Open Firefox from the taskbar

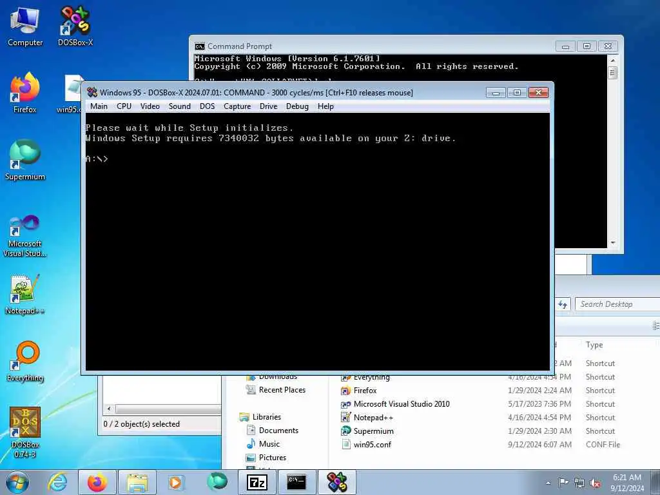[97, 482]
